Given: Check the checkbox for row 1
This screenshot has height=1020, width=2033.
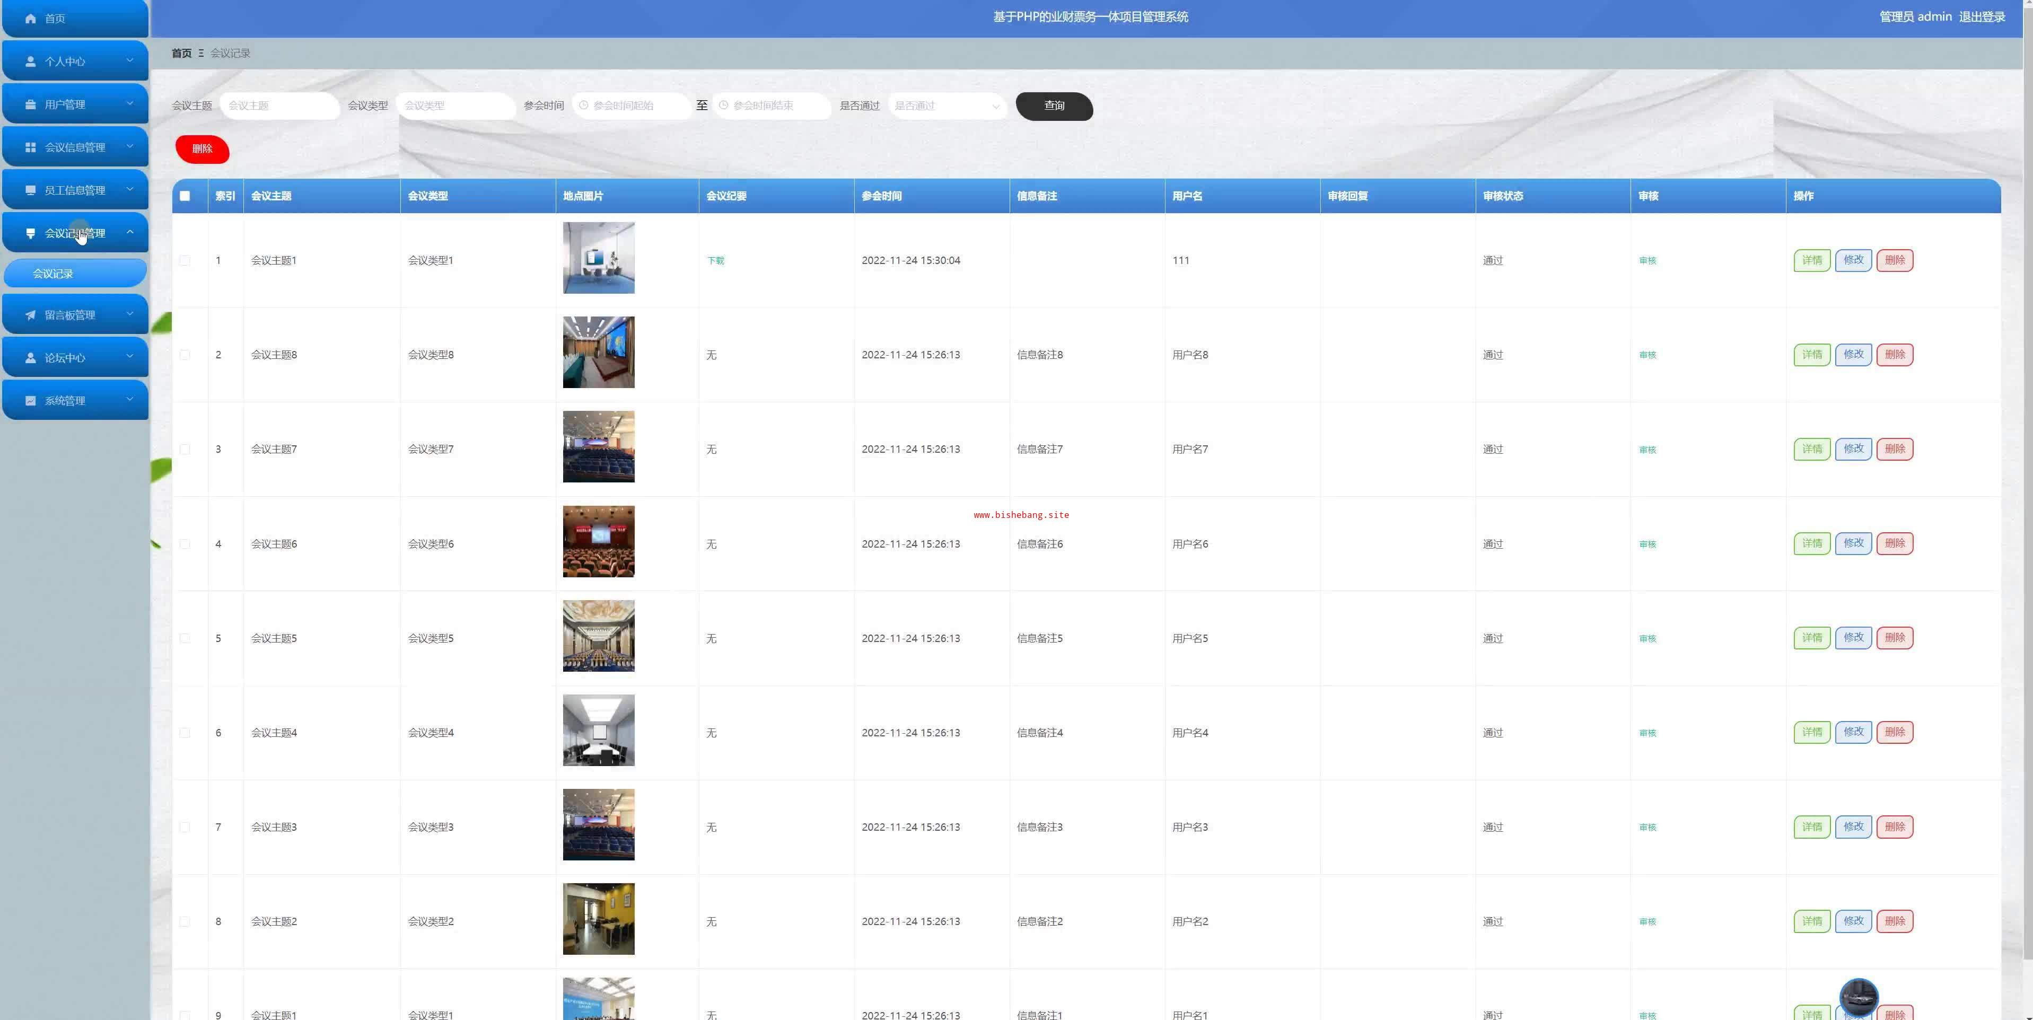Looking at the screenshot, I should pos(185,260).
